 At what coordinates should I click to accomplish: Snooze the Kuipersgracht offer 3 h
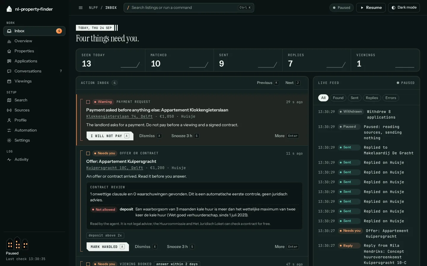pos(181,247)
